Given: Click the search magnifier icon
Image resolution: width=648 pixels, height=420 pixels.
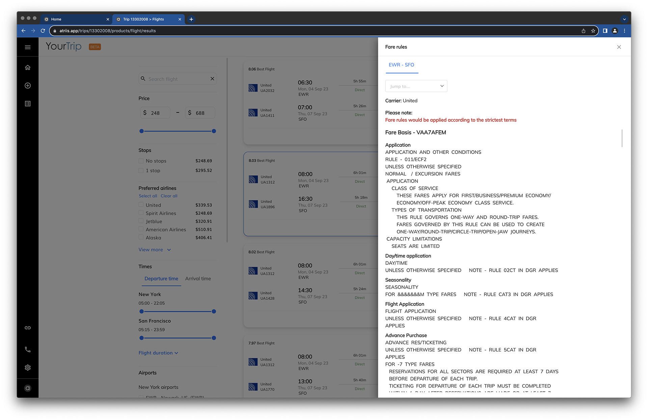Looking at the screenshot, I should point(143,78).
